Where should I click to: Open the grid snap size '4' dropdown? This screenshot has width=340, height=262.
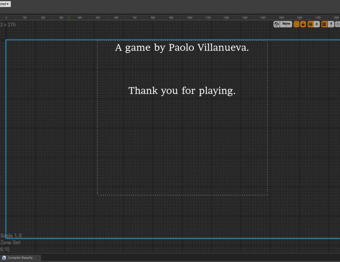pos(331,24)
